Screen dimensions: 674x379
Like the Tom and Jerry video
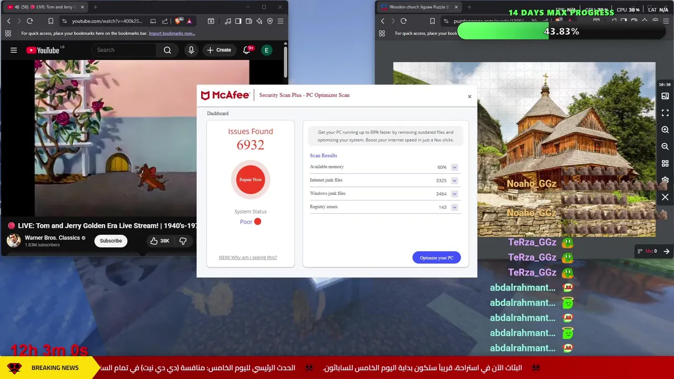pyautogui.click(x=159, y=241)
